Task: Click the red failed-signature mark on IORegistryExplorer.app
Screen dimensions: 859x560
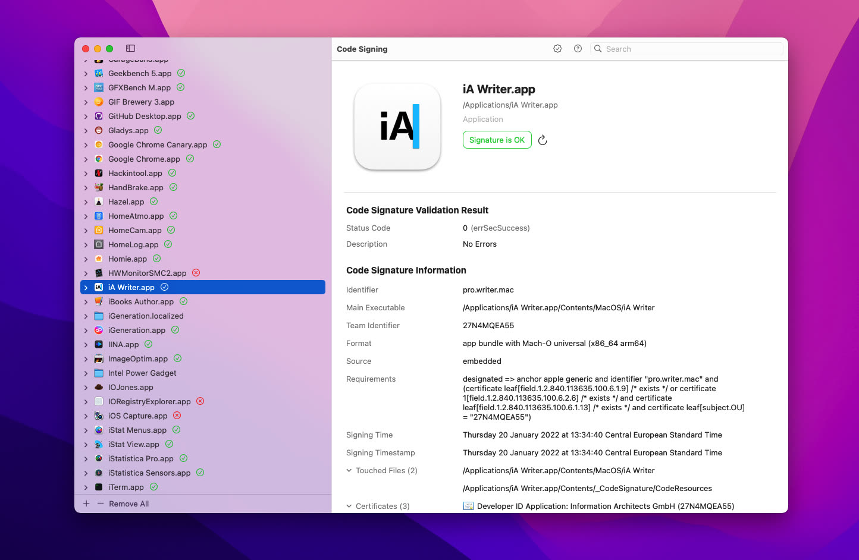Action: click(x=200, y=401)
